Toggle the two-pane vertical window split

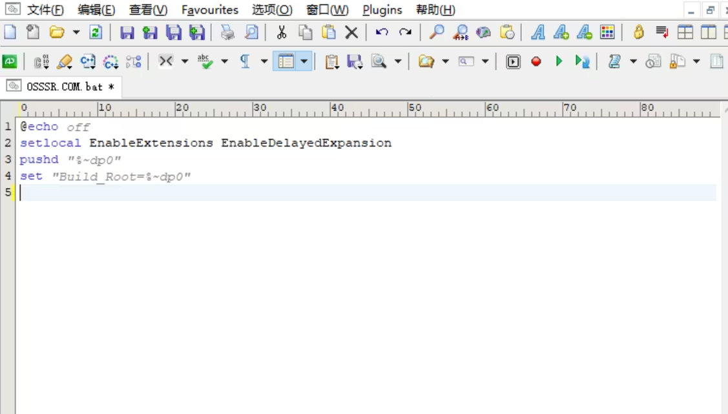pyautogui.click(x=709, y=32)
